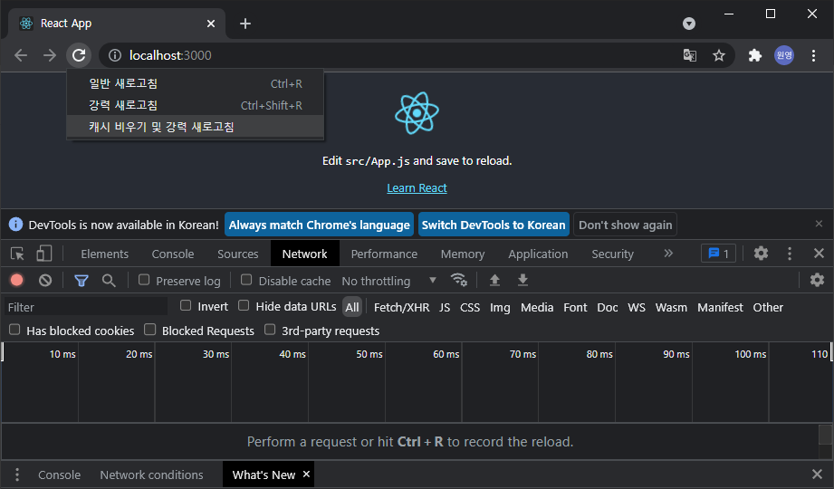
Task: Close the React App tab
Action: 211,24
